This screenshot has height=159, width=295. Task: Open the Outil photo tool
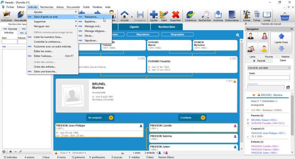point(6,16)
